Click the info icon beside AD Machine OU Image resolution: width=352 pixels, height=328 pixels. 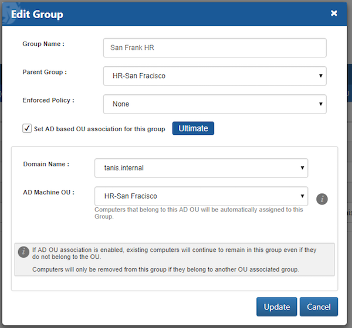[321, 199]
